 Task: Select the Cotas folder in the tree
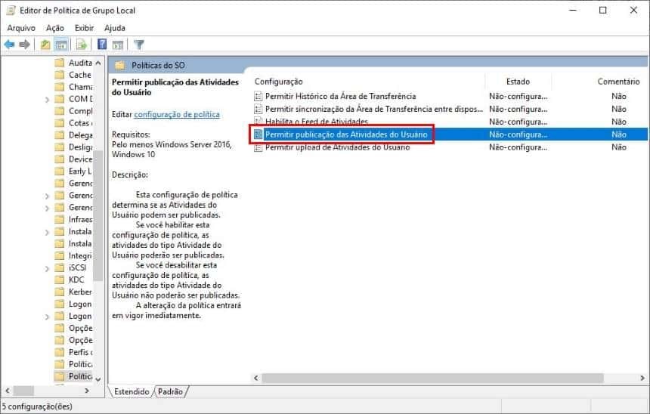pyautogui.click(x=80, y=123)
